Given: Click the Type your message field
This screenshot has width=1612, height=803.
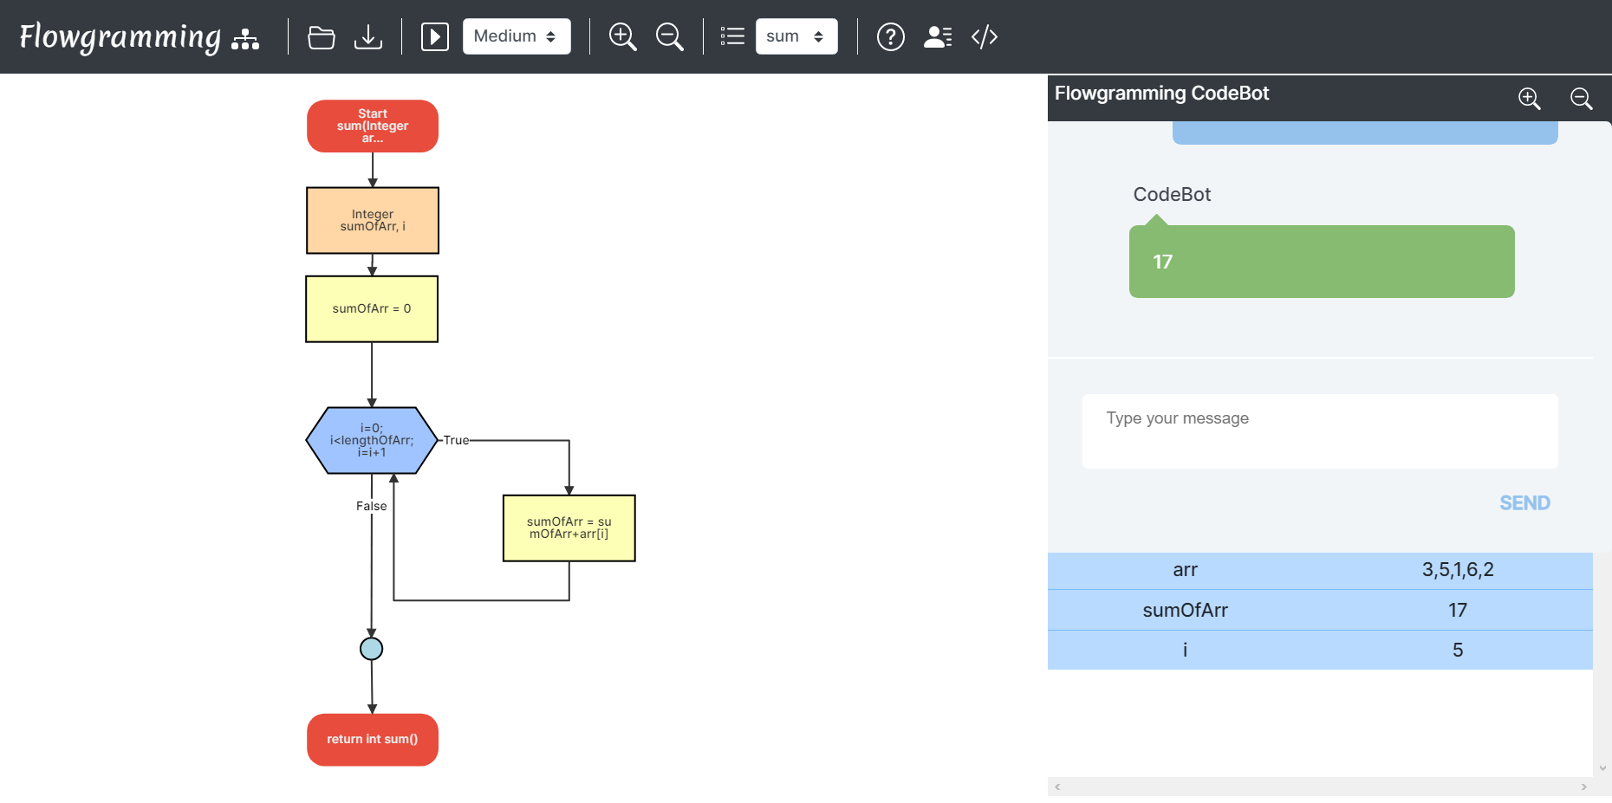Looking at the screenshot, I should coord(1319,431).
